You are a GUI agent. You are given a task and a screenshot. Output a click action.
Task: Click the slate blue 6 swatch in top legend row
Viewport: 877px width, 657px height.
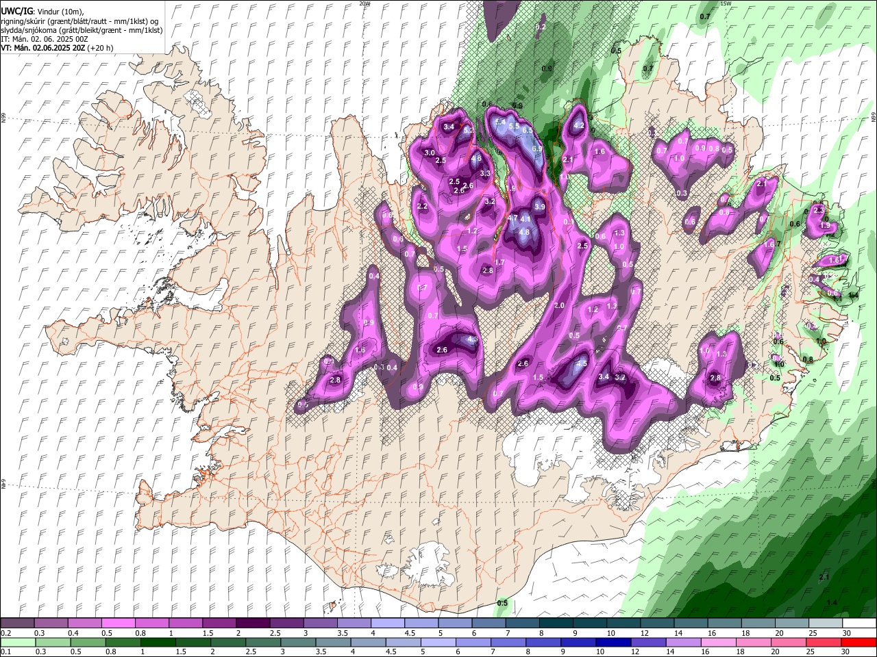click(489, 623)
